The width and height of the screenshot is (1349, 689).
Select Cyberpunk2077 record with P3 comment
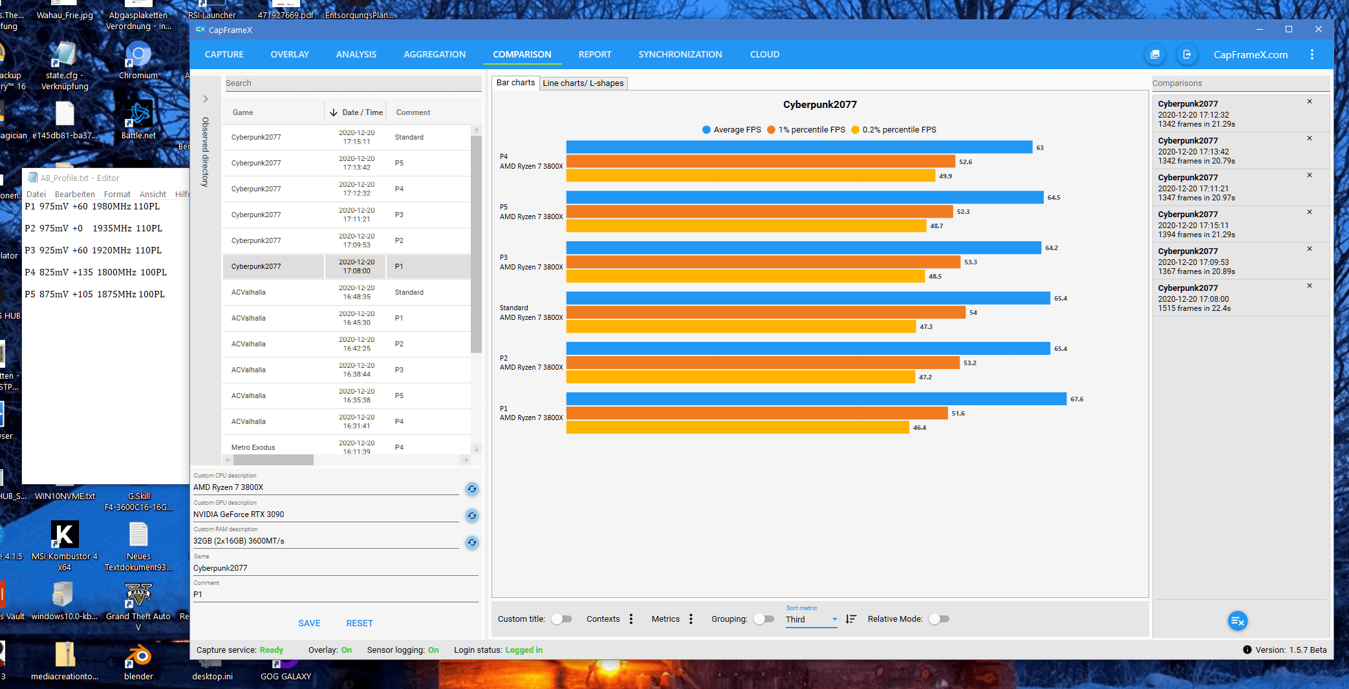click(347, 215)
